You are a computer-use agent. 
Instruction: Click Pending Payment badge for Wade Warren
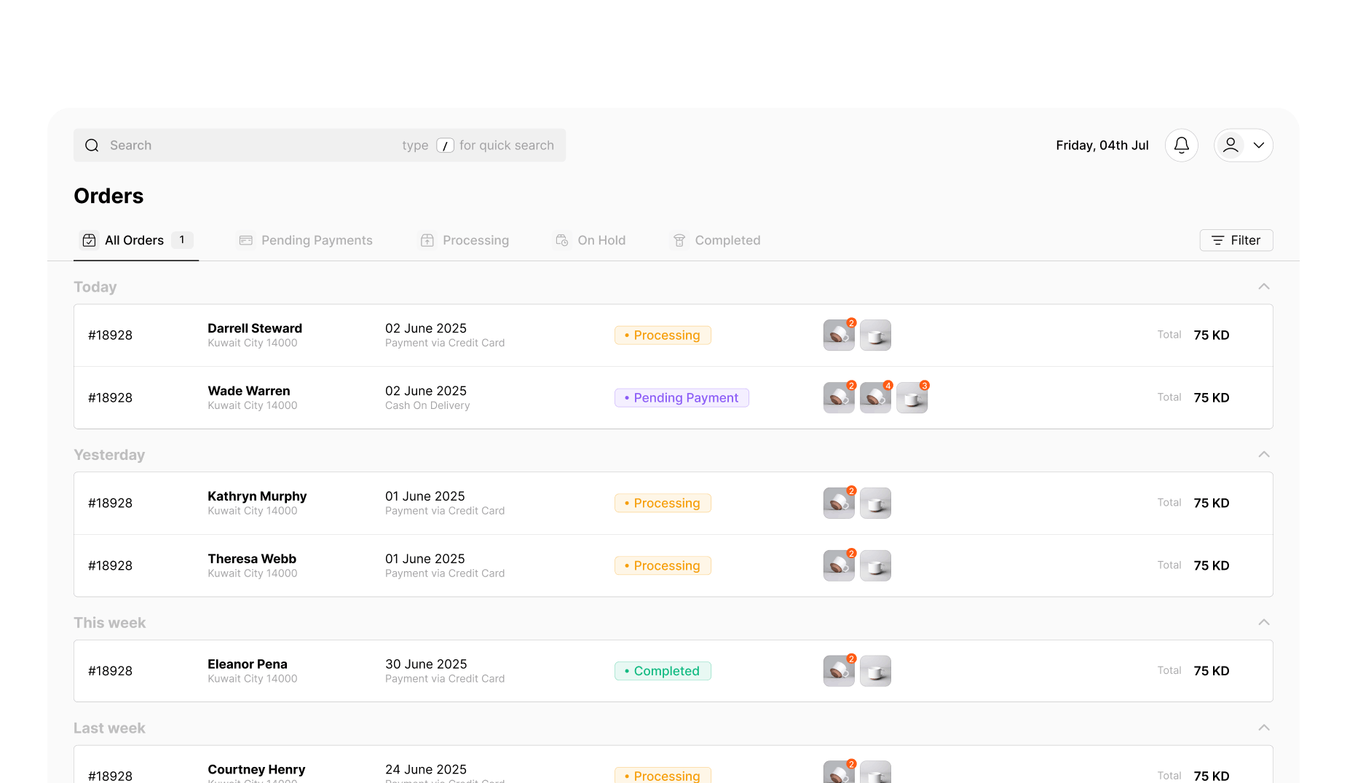(682, 398)
